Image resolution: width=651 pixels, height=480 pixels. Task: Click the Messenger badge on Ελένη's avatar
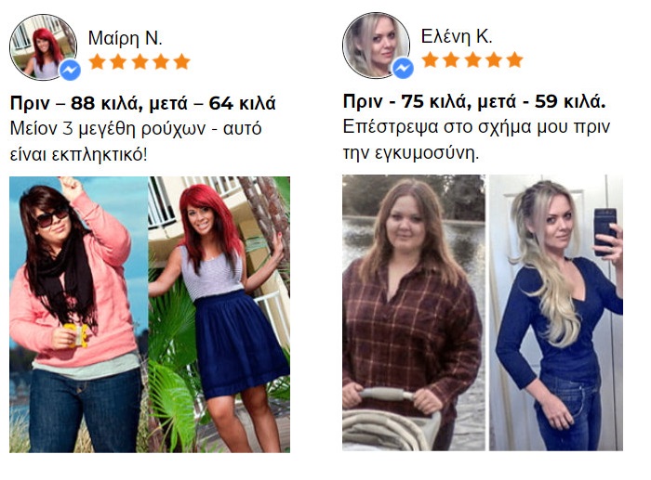403,68
